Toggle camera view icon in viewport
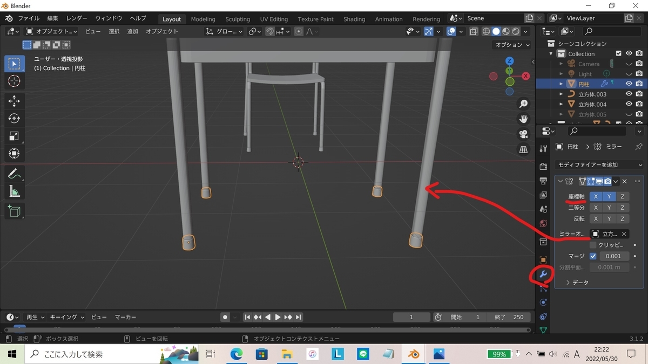 [x=523, y=134]
